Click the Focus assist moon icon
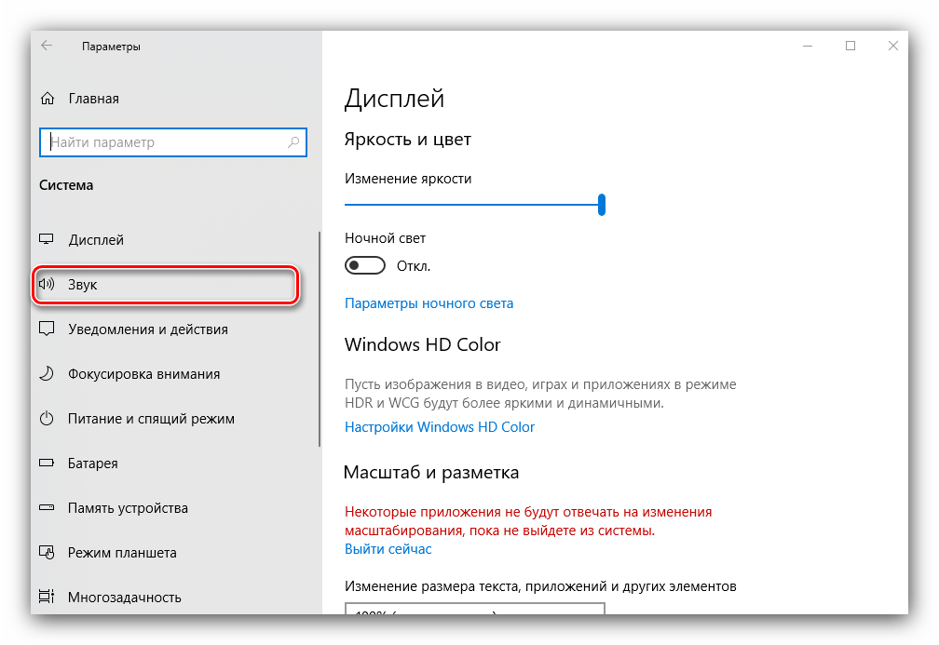The height and width of the screenshot is (645, 939). click(x=48, y=374)
